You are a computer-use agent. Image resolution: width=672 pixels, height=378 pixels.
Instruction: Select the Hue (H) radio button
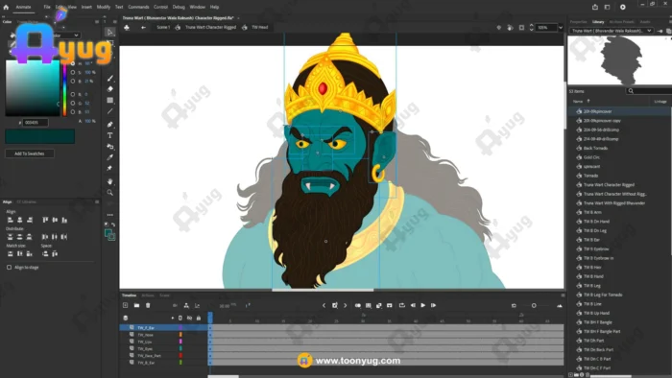click(72, 63)
